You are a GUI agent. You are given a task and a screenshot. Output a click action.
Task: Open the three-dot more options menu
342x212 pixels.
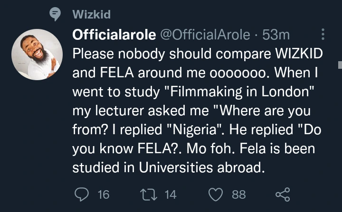point(323,34)
